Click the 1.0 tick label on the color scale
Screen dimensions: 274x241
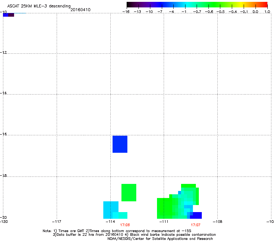pos(267,12)
